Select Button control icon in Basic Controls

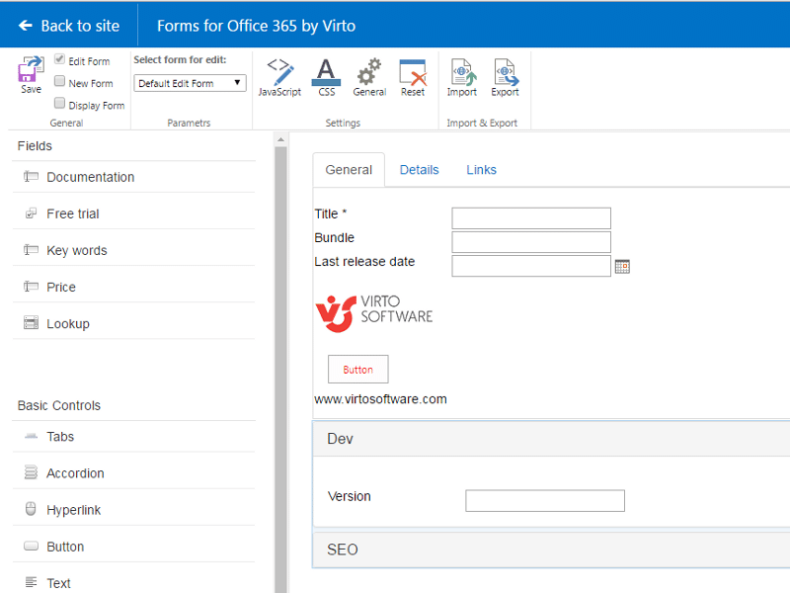pos(31,547)
